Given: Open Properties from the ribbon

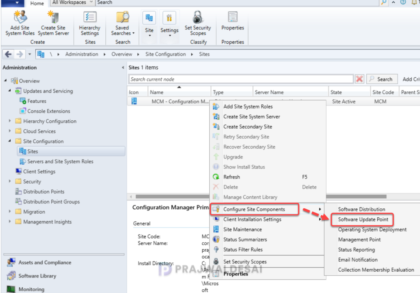Looking at the screenshot, I should [233, 21].
